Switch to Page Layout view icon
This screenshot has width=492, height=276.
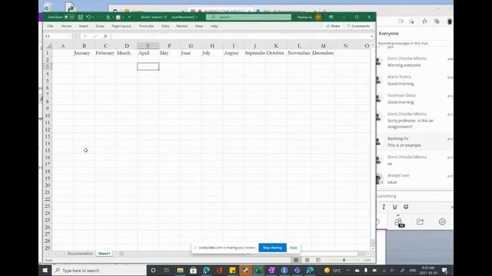(307, 260)
